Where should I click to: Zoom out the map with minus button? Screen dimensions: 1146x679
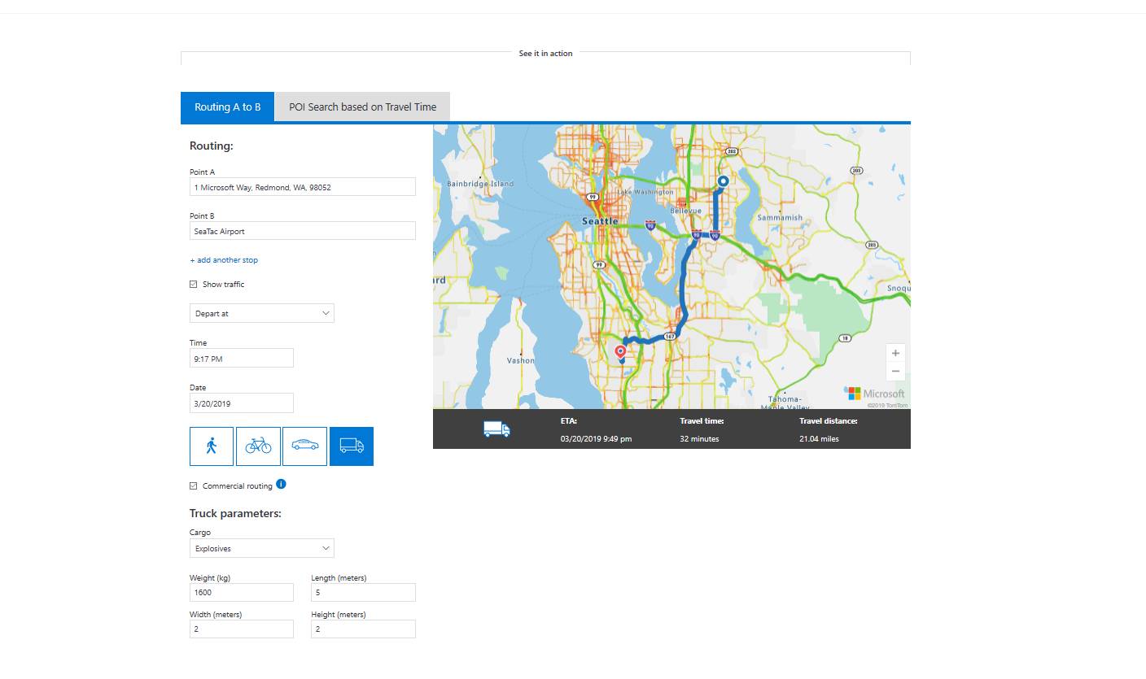[x=895, y=372]
